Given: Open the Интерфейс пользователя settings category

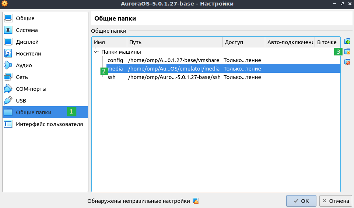Looking at the screenshot, I should (45, 124).
